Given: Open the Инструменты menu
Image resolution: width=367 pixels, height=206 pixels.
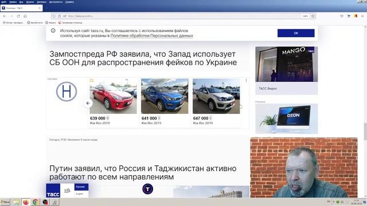Looking at the screenshot, I should (x=56, y=2).
